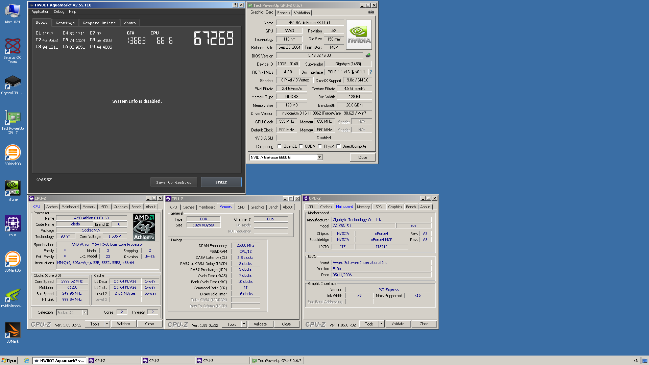Viewport: 649px width, 365px height.
Task: Click START button in Aquamark
Action: [221, 182]
